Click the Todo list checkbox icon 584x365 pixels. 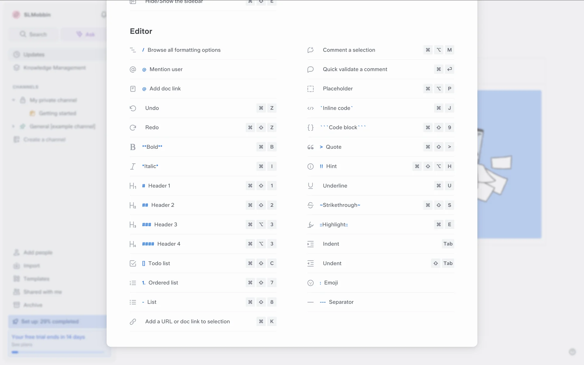click(133, 263)
